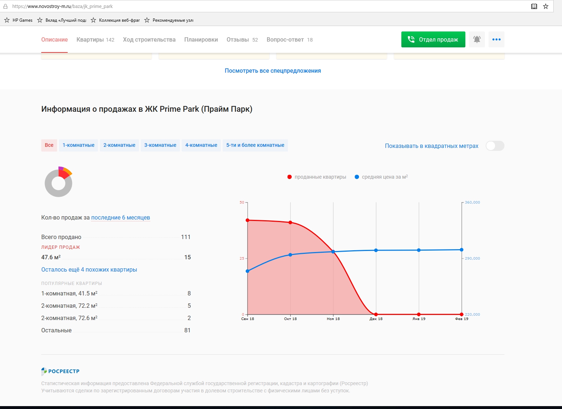Click red data point at Окт 18
Viewport: 562px width, 409px height.
290,222
